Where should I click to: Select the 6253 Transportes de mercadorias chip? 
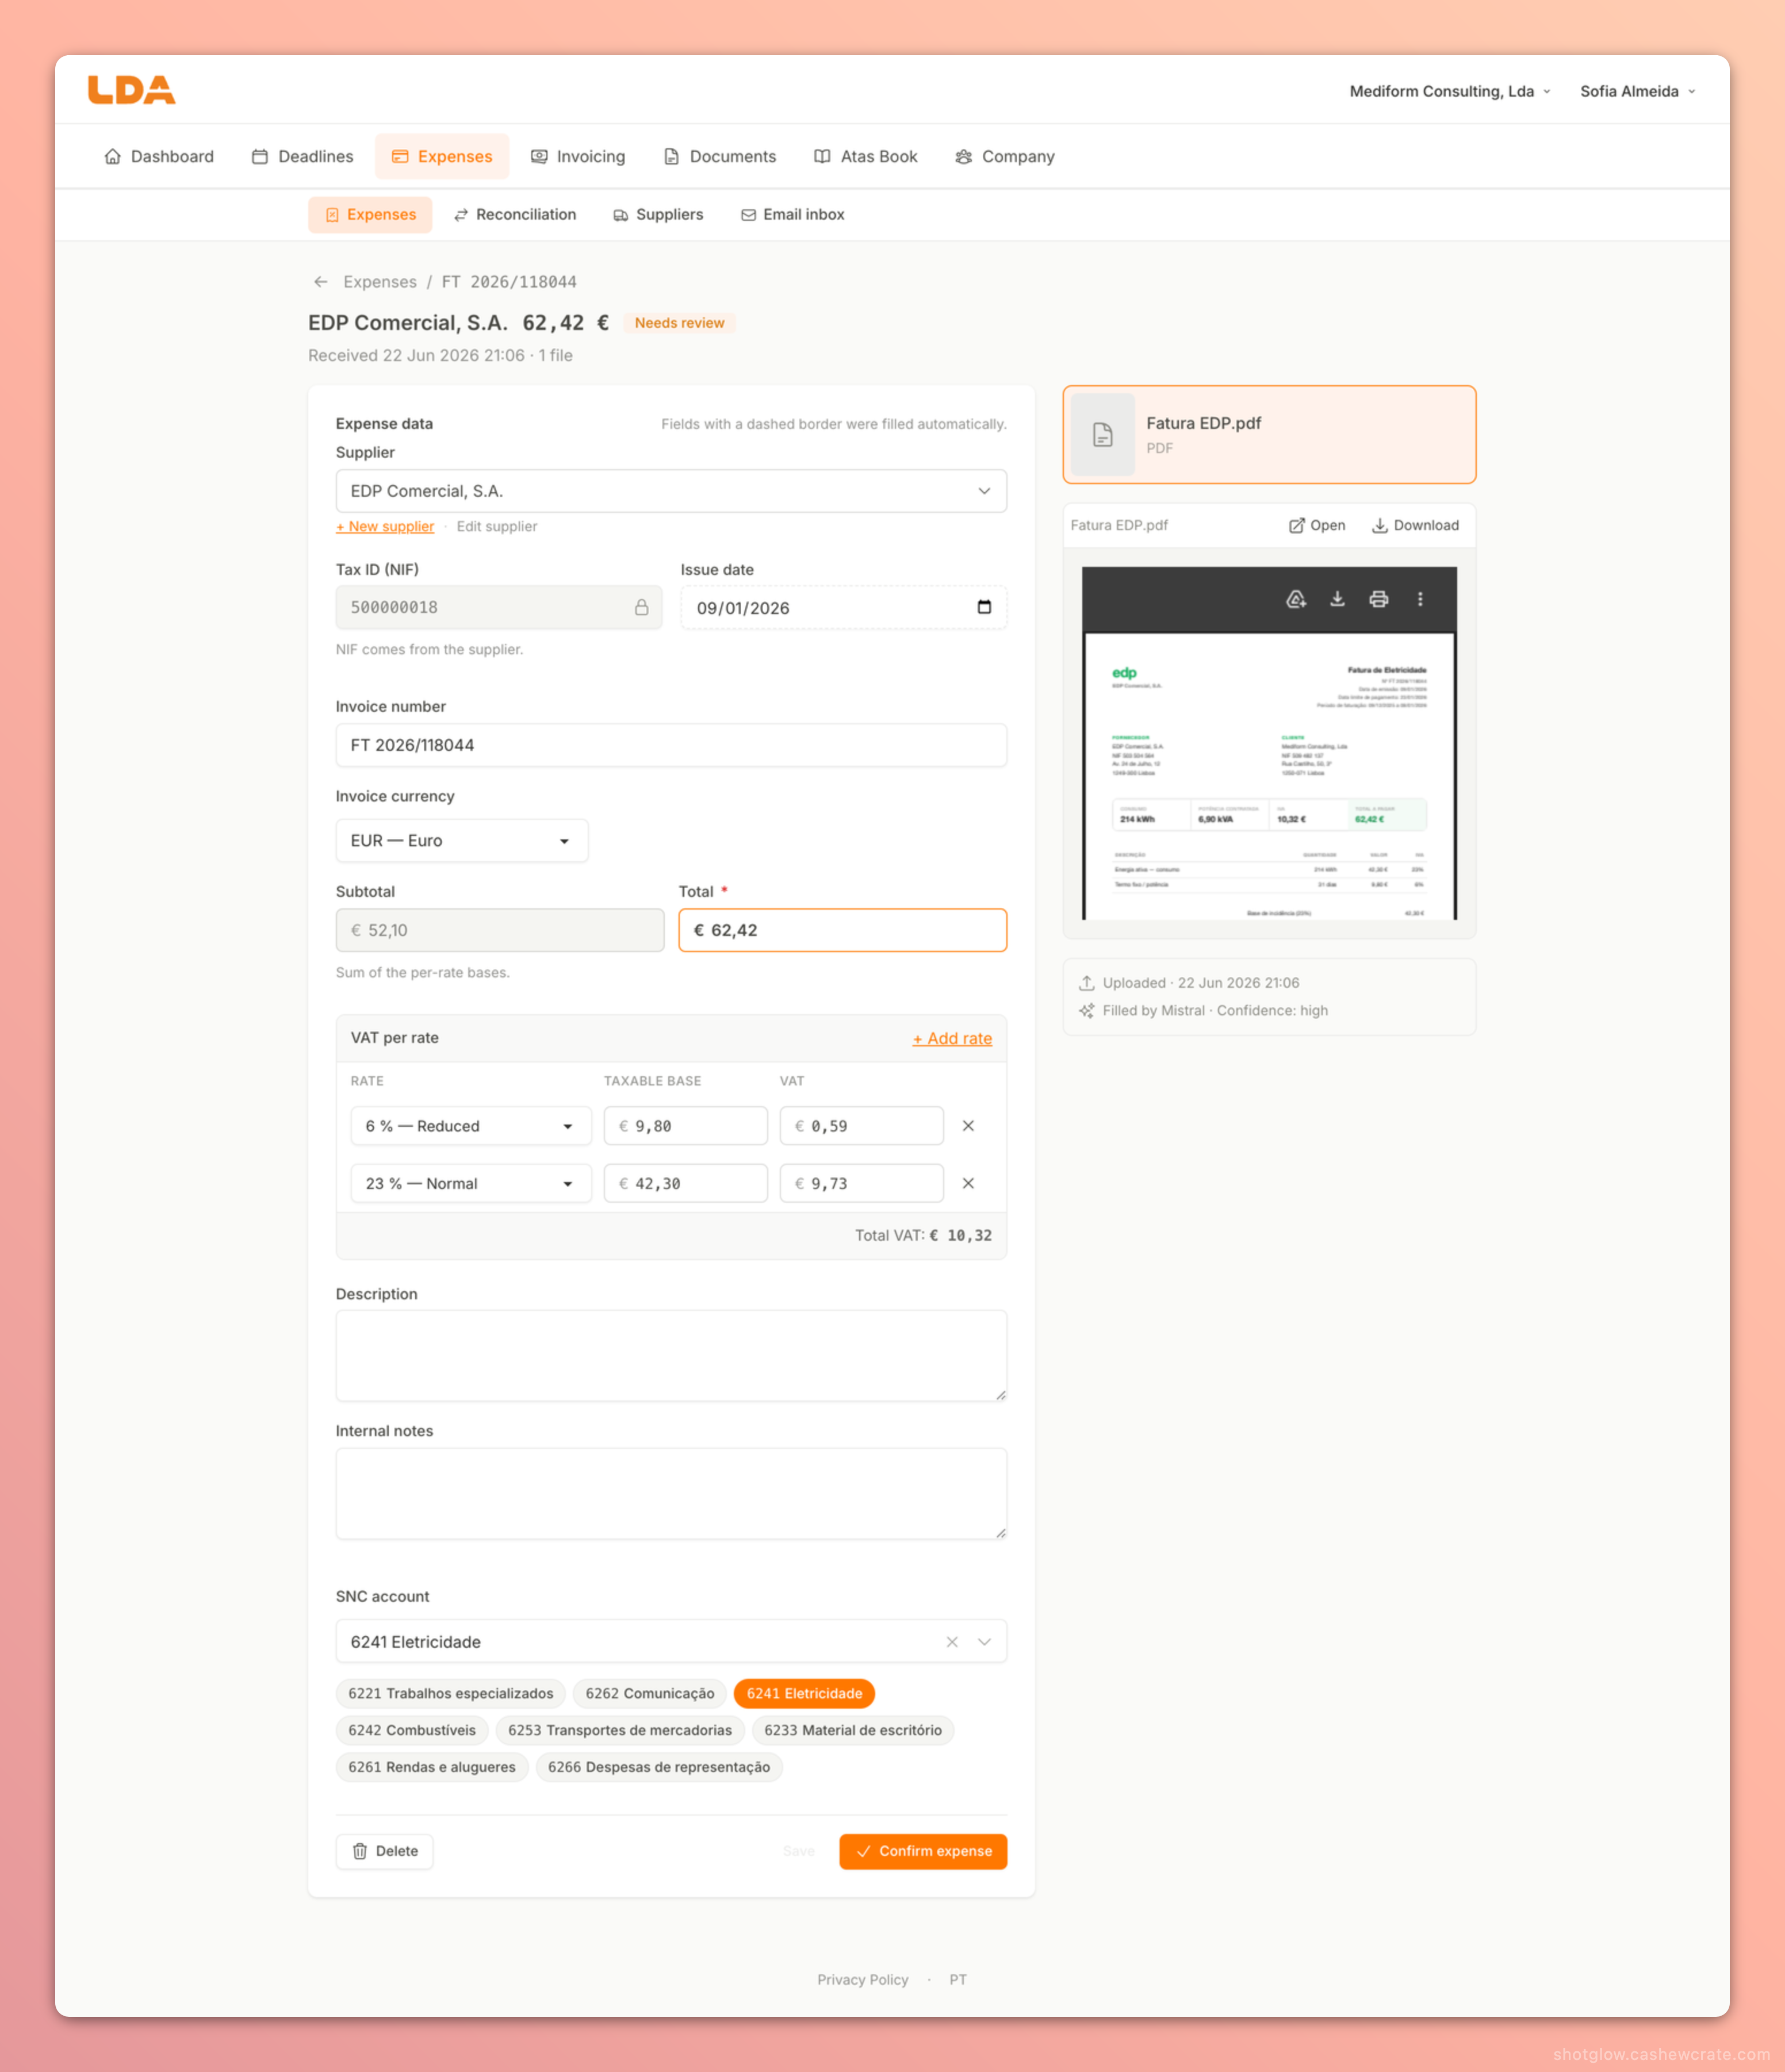(x=620, y=1730)
